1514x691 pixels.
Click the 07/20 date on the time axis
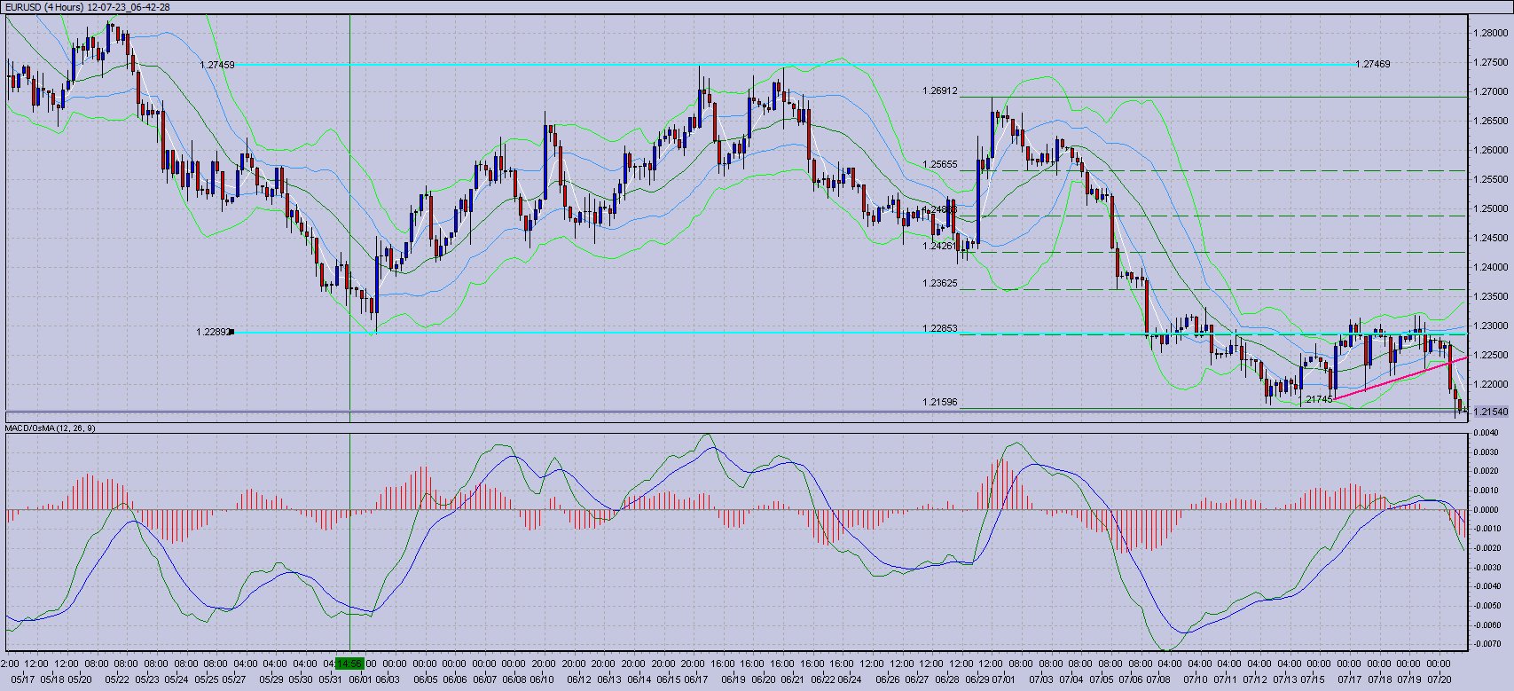(1437, 679)
